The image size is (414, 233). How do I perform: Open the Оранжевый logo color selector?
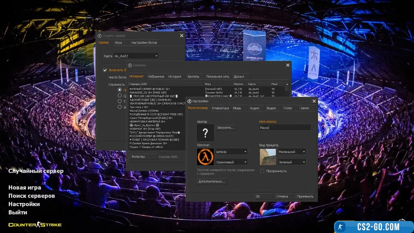(231, 162)
